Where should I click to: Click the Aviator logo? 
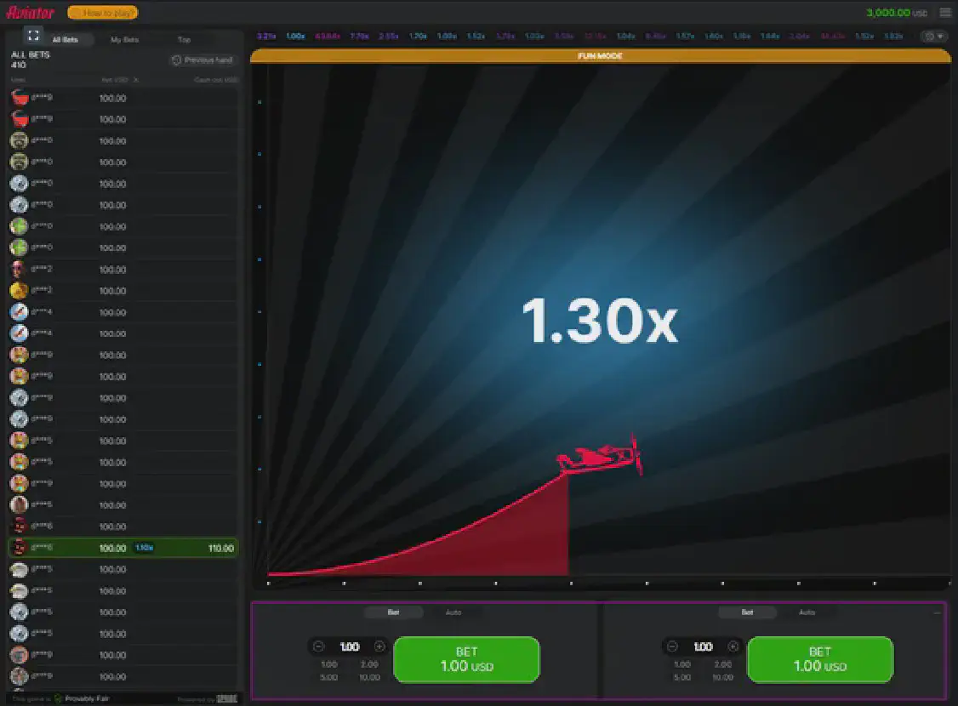pyautogui.click(x=30, y=13)
